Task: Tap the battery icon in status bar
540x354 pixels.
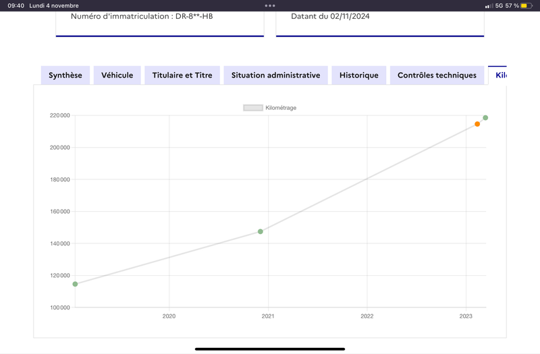Action: click(x=526, y=5)
